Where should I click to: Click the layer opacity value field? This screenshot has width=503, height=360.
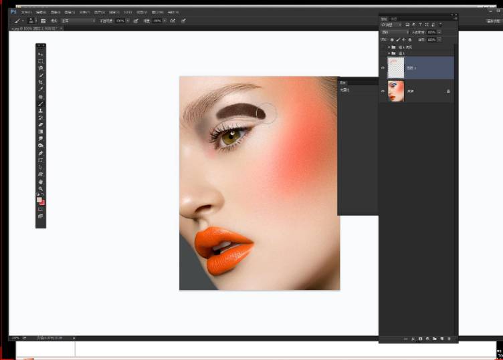coord(431,32)
